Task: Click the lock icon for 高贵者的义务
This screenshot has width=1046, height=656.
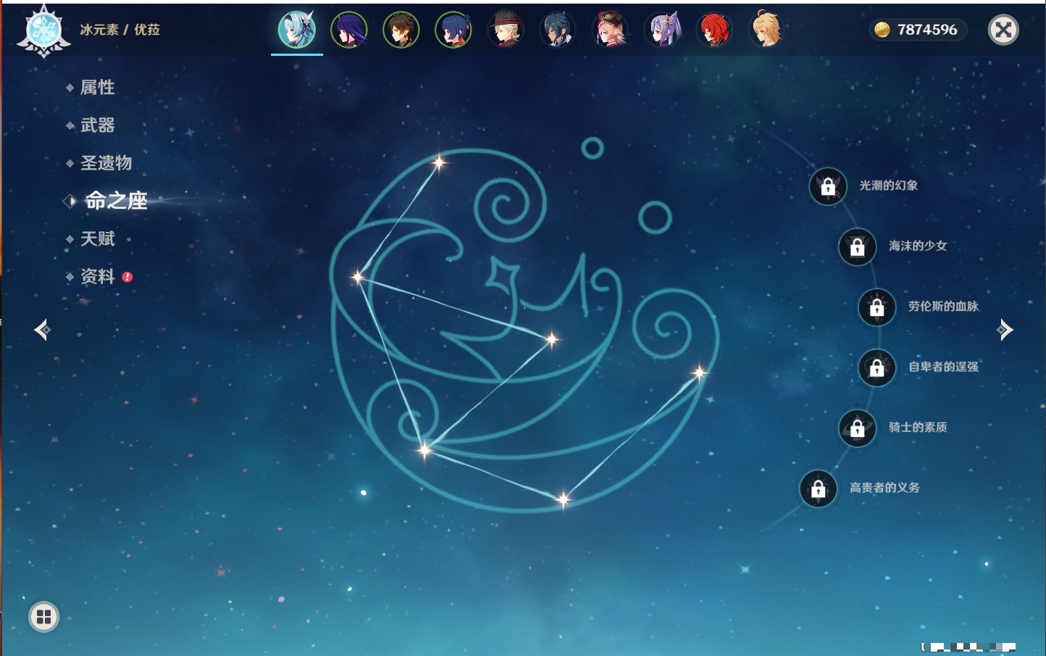Action: click(818, 489)
